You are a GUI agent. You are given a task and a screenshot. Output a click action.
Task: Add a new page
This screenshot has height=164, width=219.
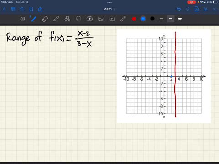point(197,9)
